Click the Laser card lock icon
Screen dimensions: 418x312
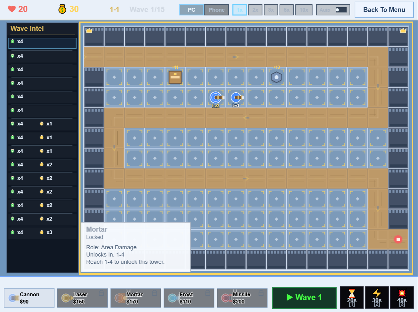point(101,293)
